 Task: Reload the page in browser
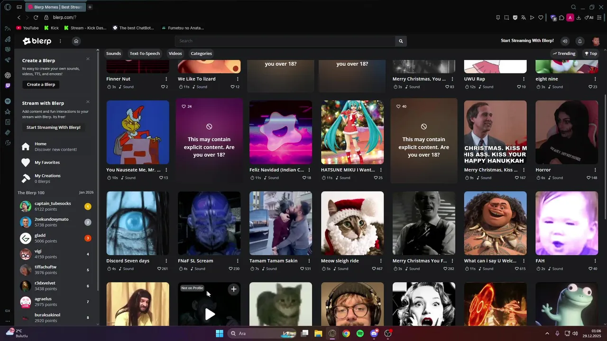pyautogui.click(x=36, y=18)
